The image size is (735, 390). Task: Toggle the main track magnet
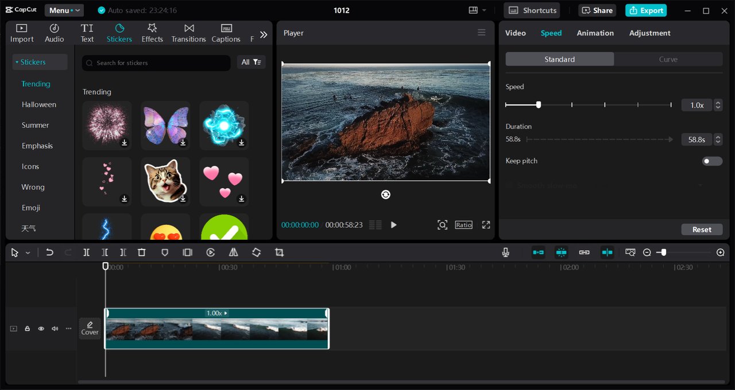point(538,252)
